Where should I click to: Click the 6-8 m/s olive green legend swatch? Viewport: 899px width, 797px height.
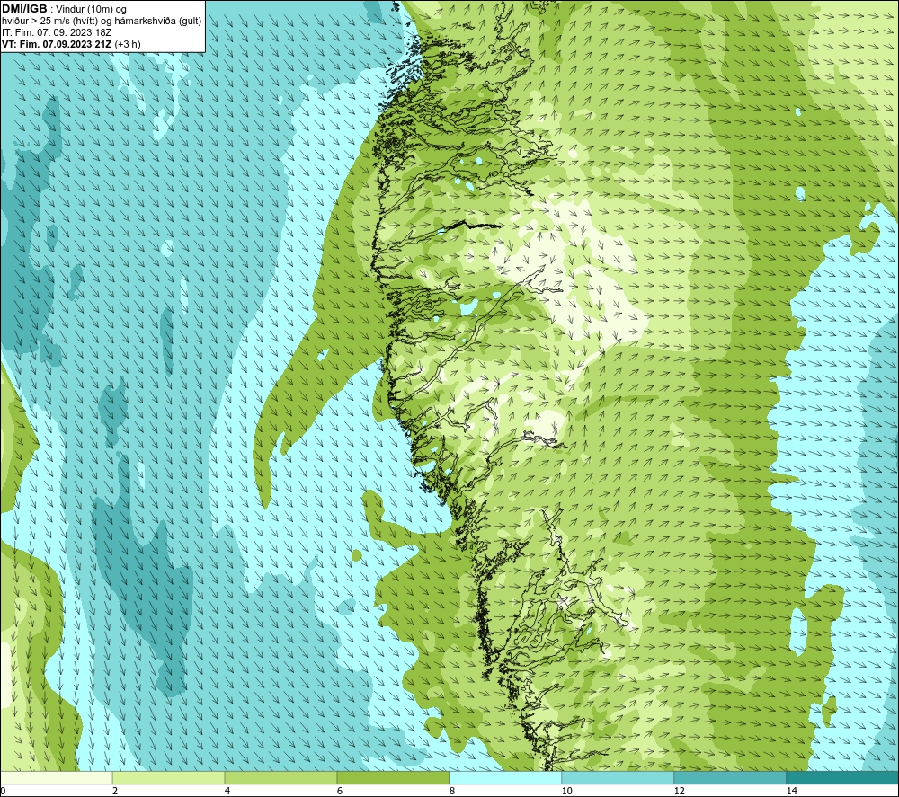click(393, 777)
